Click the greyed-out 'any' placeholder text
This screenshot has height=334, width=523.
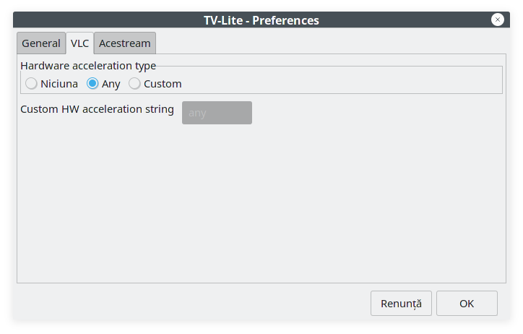[x=197, y=113]
